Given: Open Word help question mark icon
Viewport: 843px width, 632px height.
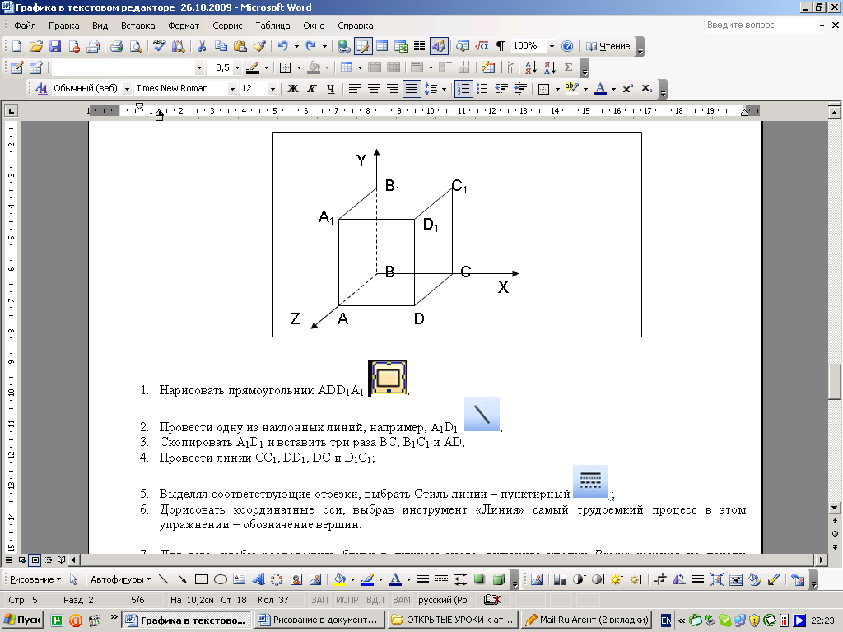Looking at the screenshot, I should [566, 46].
